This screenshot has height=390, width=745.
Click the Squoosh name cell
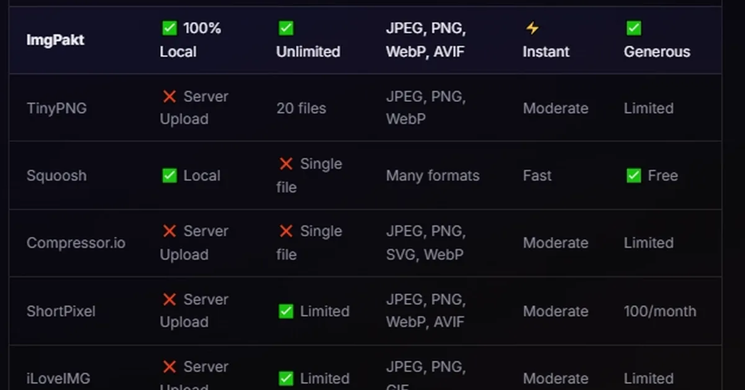point(56,176)
